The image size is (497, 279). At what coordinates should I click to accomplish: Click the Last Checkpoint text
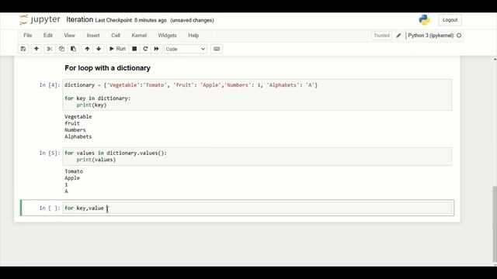pyautogui.click(x=130, y=20)
